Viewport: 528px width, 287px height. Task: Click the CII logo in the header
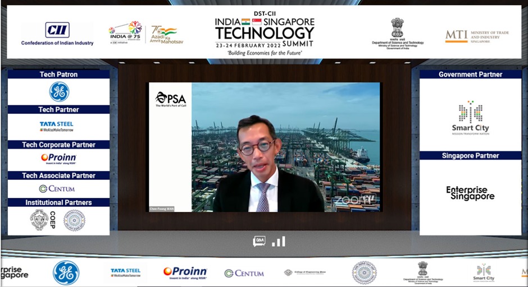pos(57,34)
